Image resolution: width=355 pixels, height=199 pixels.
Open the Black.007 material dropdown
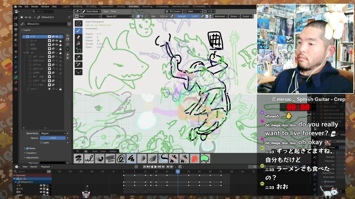click(116, 16)
